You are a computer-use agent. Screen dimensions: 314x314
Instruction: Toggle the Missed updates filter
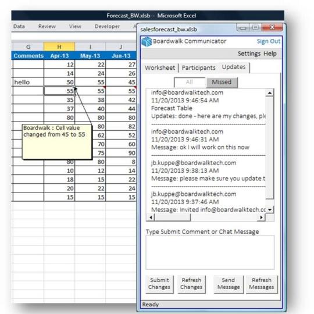tap(222, 82)
